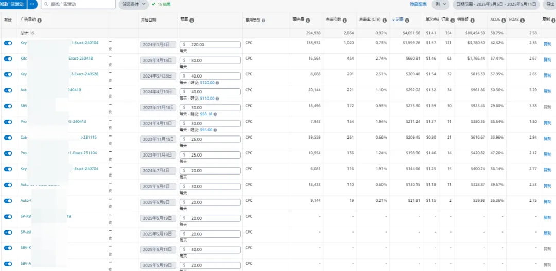Click the 55.54% ACOS cell
The width and height of the screenshot is (556, 271).
[x=497, y=122]
